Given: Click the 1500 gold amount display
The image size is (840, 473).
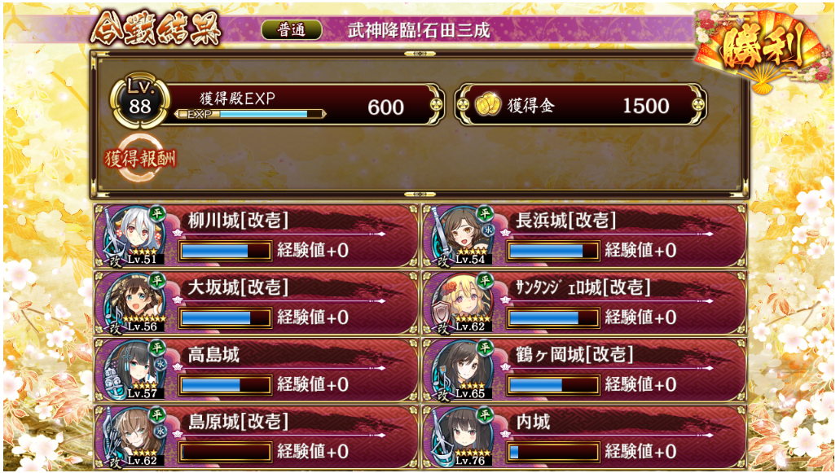Looking at the screenshot, I should [x=645, y=106].
